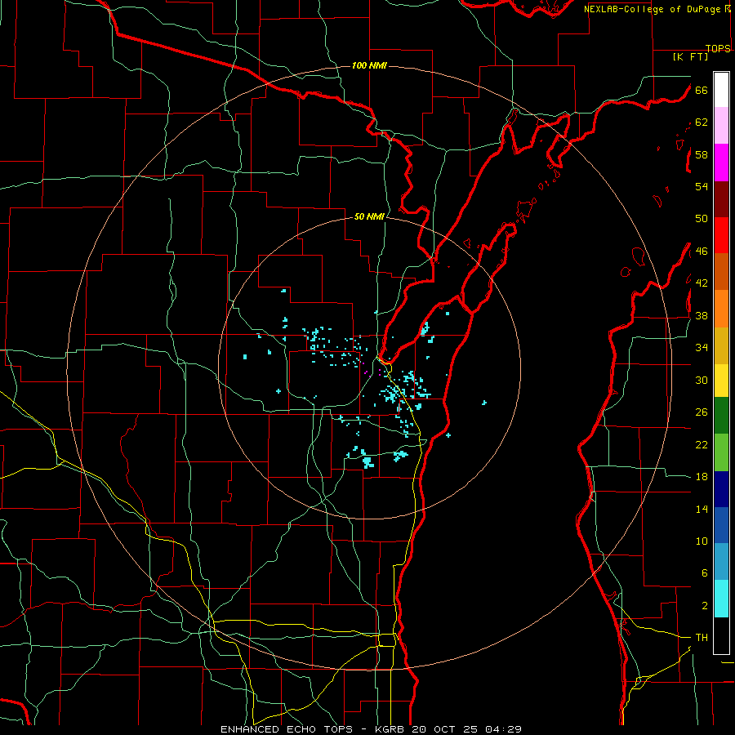Click the 30 legend scale value
735x735 pixels.
click(x=702, y=380)
